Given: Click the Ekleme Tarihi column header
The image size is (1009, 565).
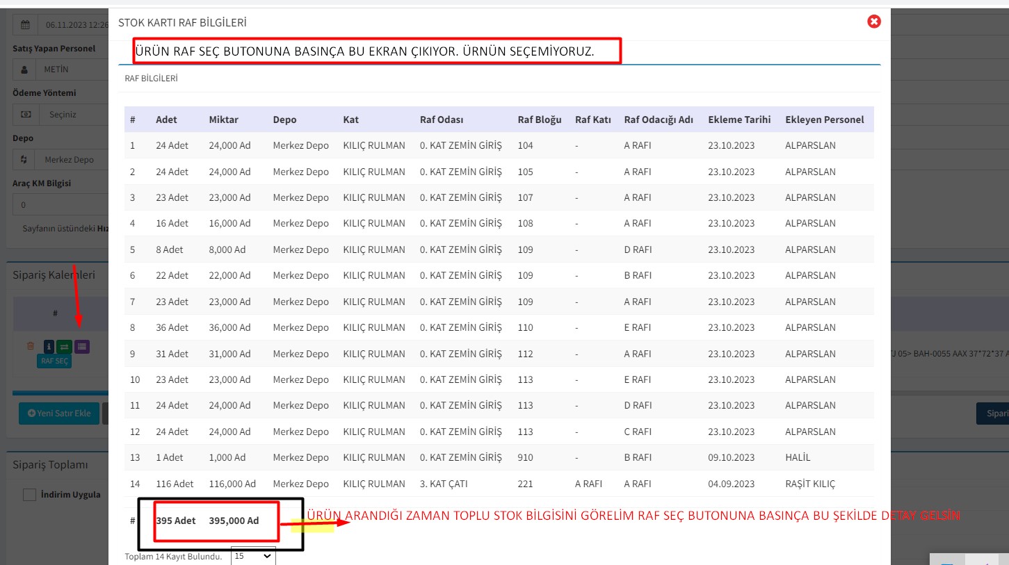Looking at the screenshot, I should 738,120.
